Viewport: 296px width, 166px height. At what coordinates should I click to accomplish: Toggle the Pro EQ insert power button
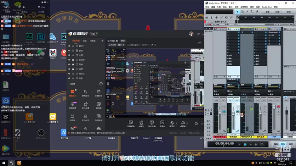point(279,35)
